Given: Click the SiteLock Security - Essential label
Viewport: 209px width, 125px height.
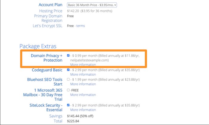Looking at the screenshot, I should [x=46, y=108].
